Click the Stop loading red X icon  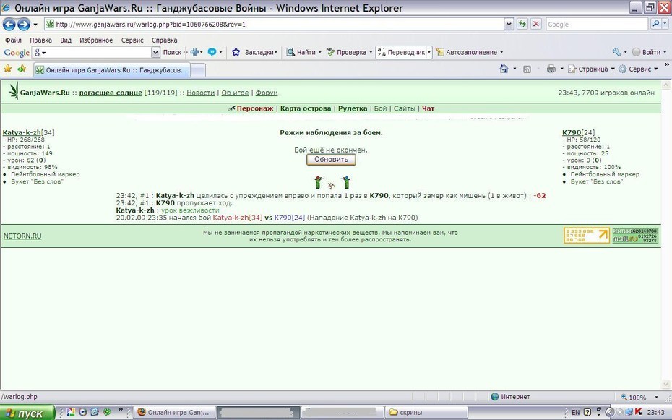click(535, 24)
